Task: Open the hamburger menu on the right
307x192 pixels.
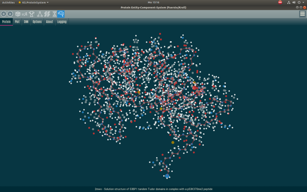Action: 302,14
